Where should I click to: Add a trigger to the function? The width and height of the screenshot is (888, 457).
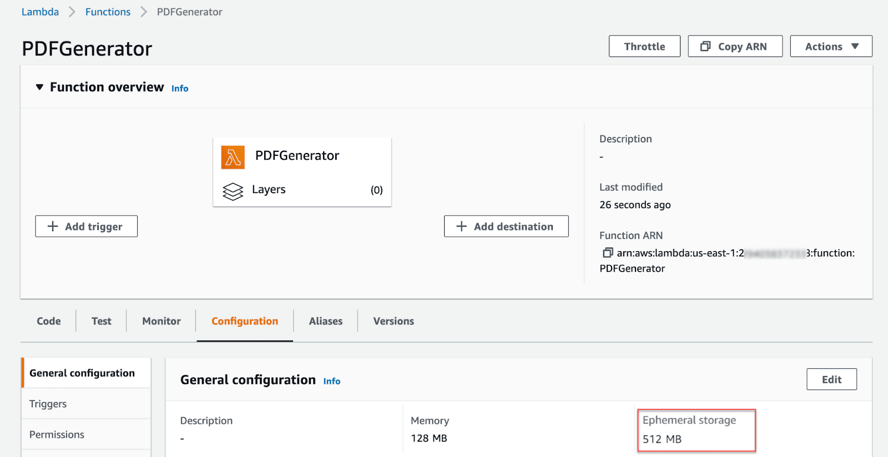point(87,226)
